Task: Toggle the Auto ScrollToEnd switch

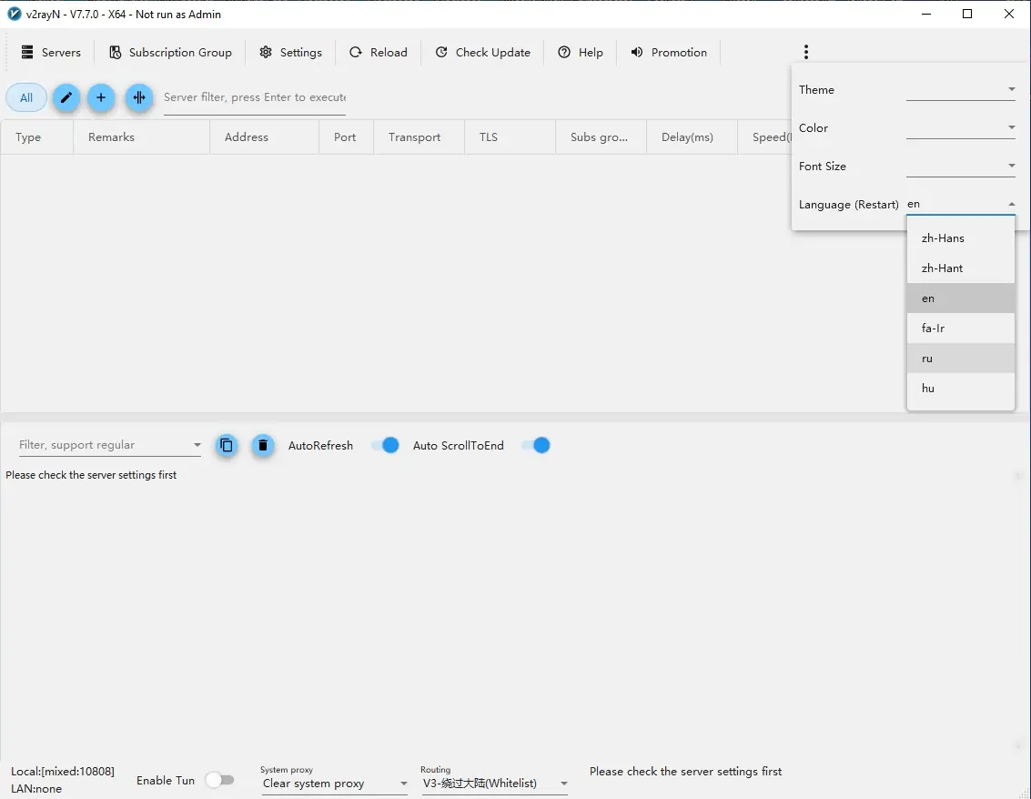Action: click(537, 445)
